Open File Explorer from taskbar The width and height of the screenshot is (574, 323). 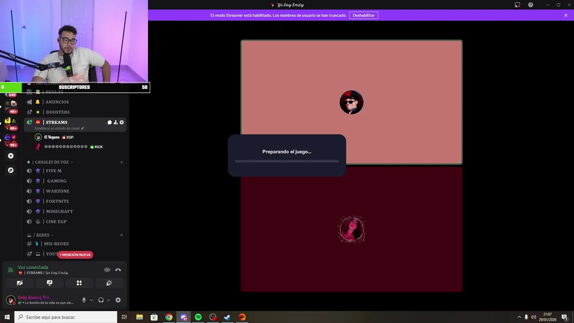pyautogui.click(x=139, y=317)
